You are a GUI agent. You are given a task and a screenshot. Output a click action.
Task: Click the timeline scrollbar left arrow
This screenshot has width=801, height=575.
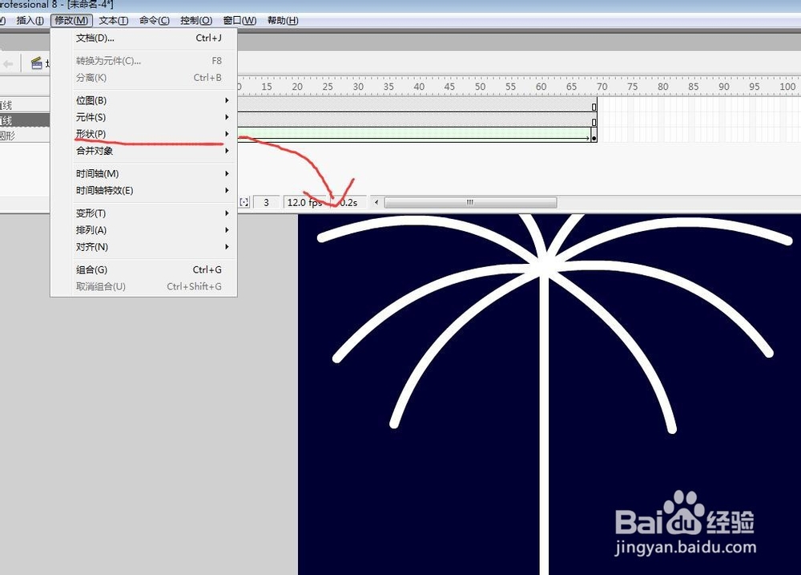pyautogui.click(x=376, y=203)
